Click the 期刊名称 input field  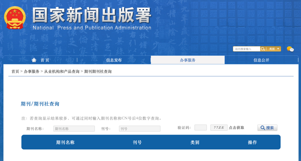point(74,128)
